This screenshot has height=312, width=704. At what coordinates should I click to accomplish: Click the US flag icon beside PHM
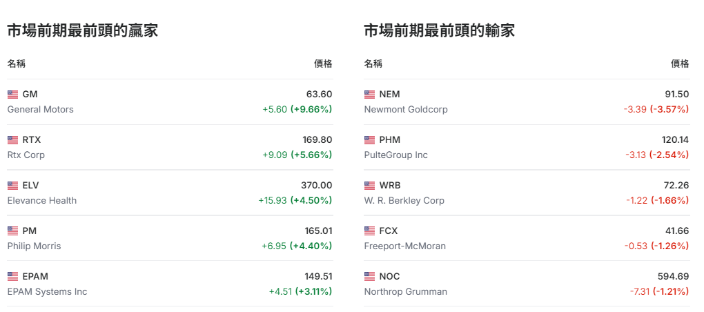click(x=369, y=140)
